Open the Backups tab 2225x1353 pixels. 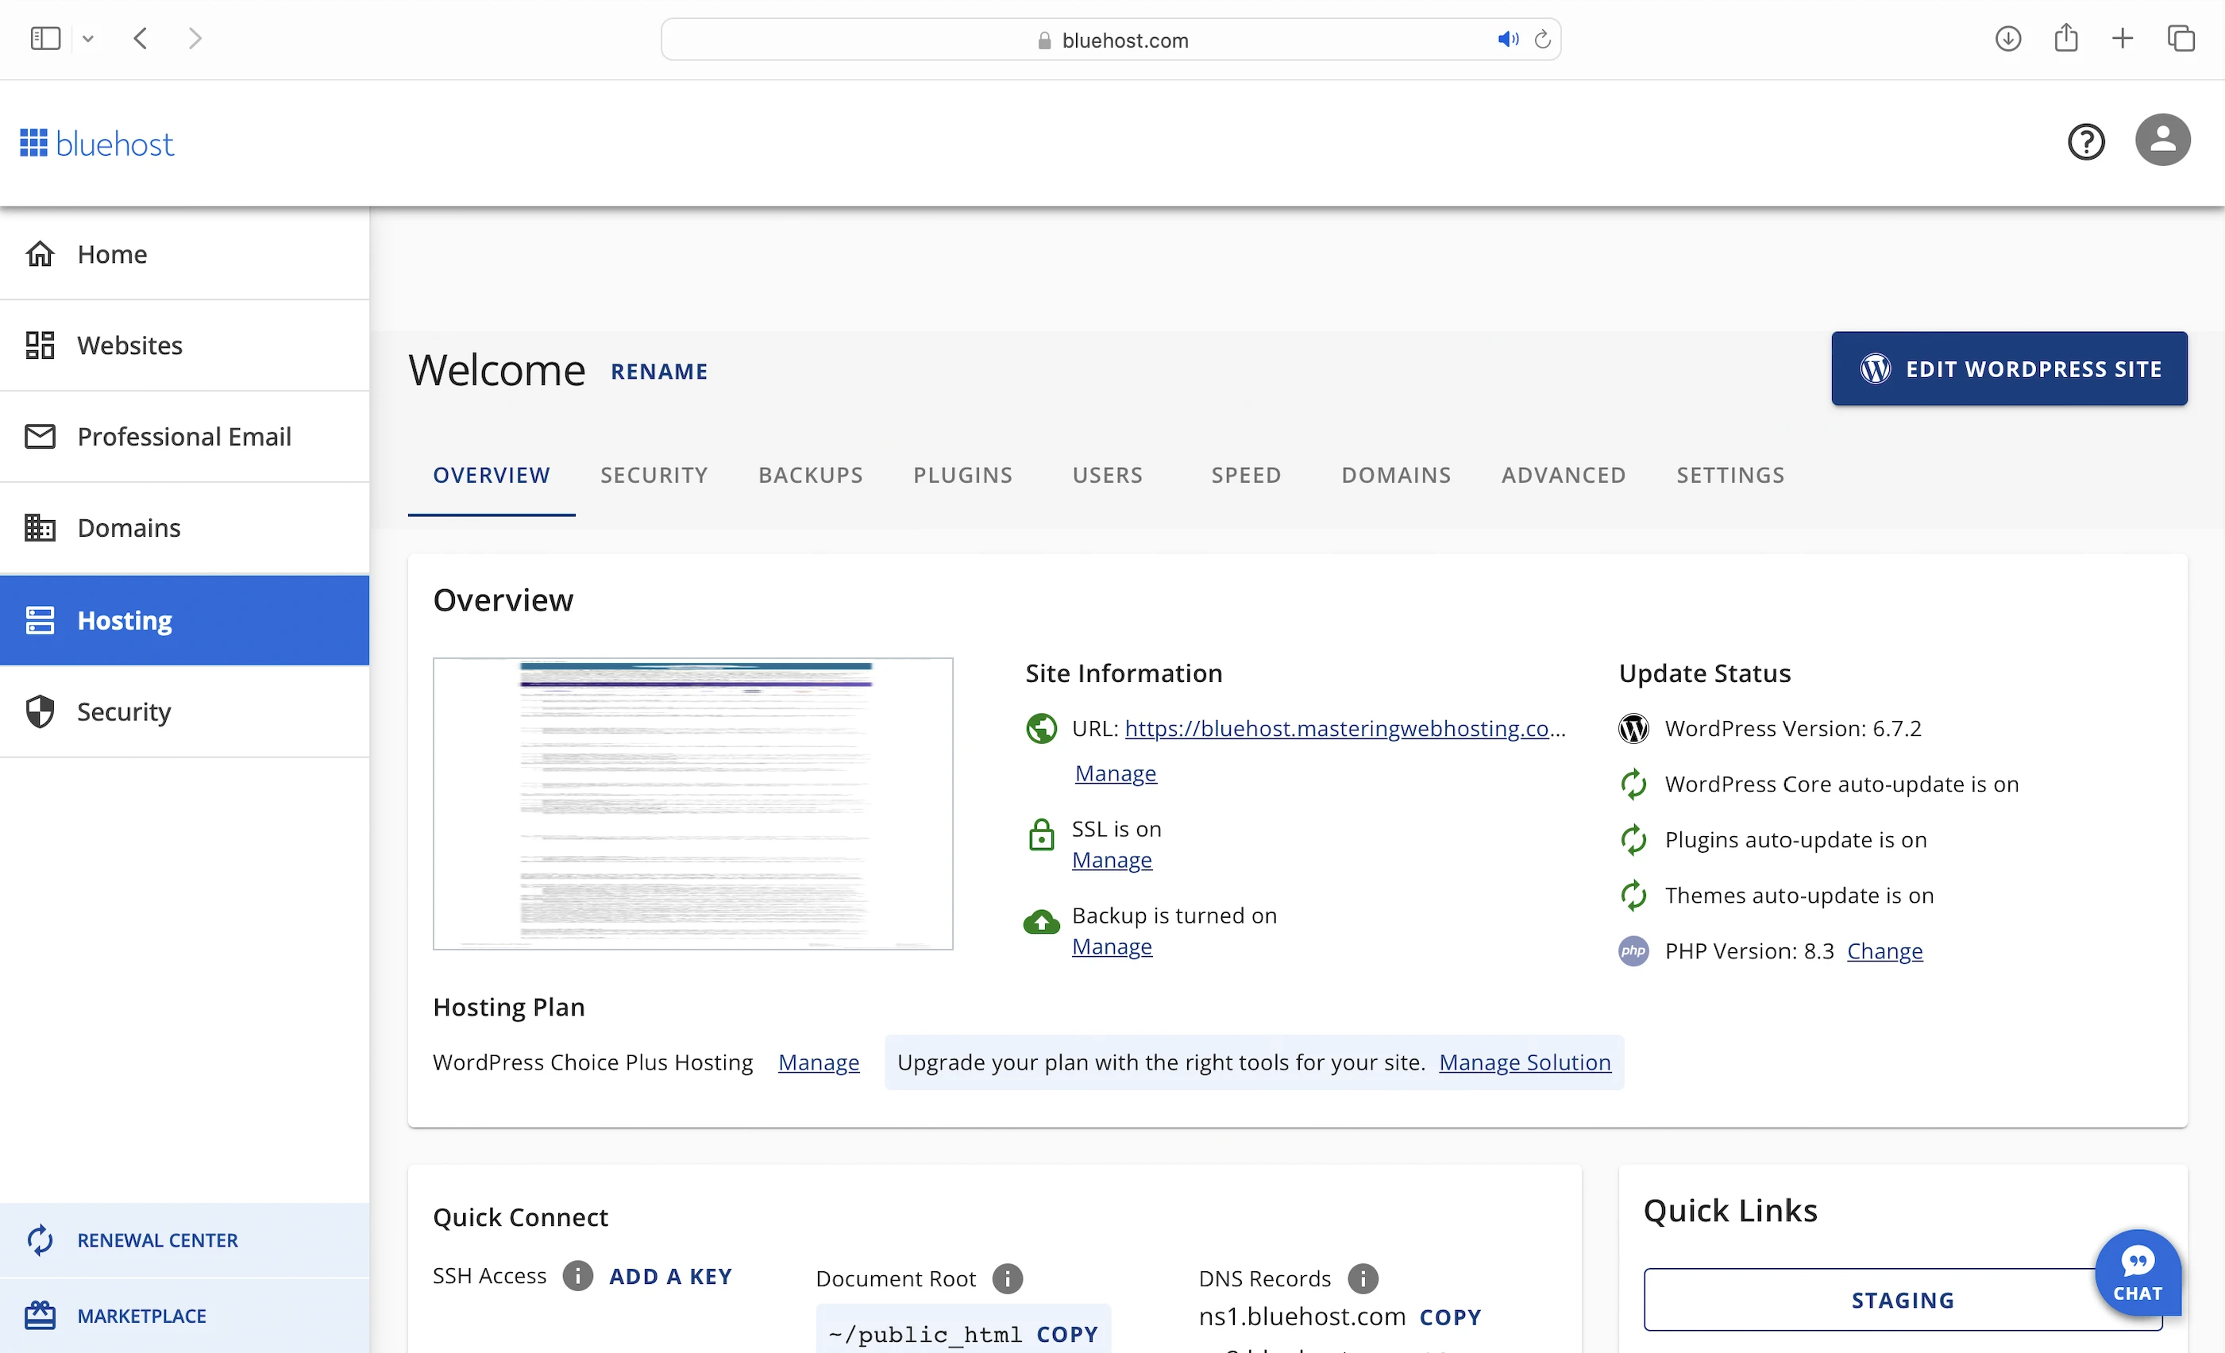click(810, 475)
